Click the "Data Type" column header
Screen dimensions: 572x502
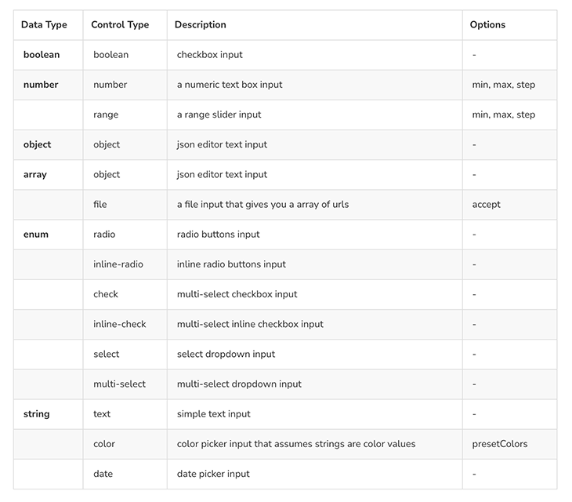(x=44, y=25)
